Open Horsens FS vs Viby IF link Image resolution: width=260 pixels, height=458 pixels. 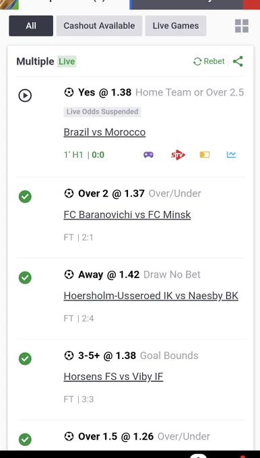[x=113, y=377]
